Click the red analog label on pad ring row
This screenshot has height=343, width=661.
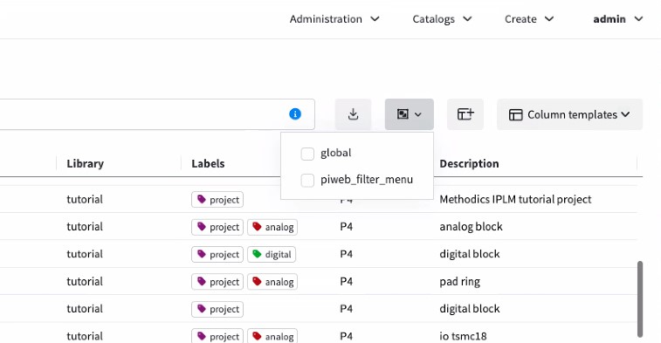click(272, 282)
